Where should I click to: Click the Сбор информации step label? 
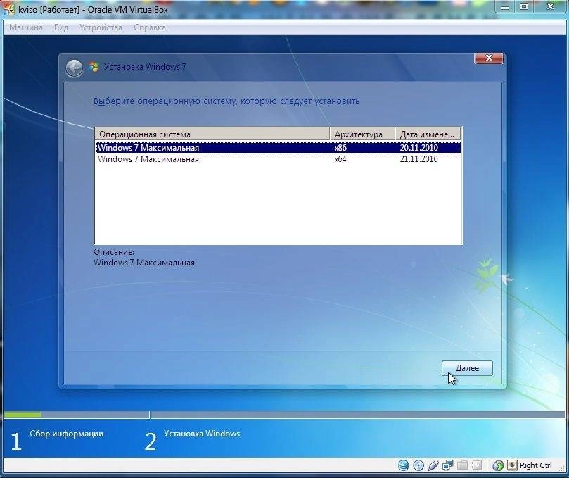66,434
